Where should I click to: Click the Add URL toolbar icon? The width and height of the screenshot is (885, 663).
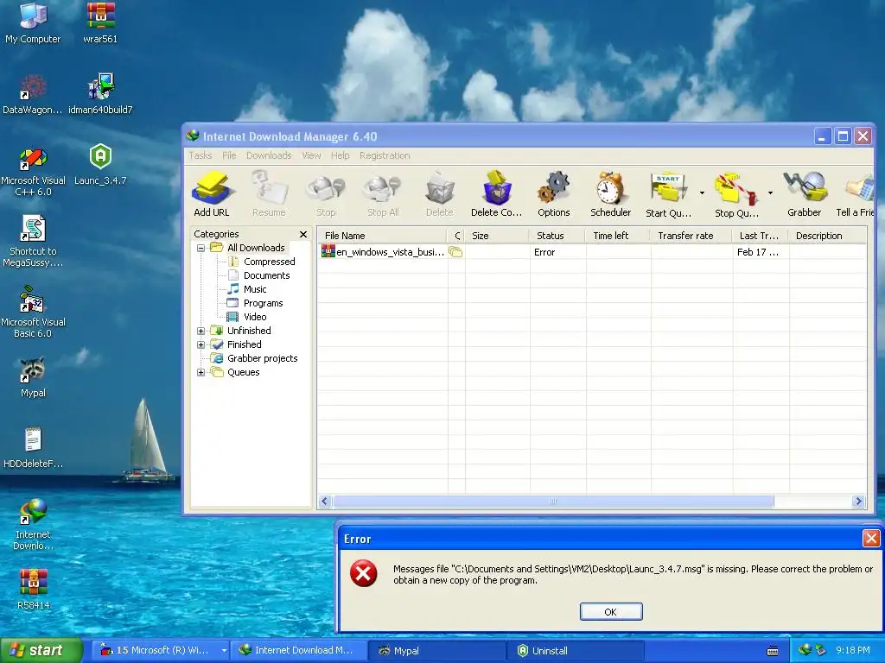coord(212,194)
